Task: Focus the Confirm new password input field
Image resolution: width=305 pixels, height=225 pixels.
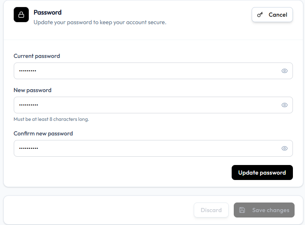Action: [153, 148]
